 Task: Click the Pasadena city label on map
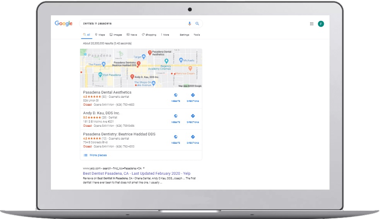(100, 55)
